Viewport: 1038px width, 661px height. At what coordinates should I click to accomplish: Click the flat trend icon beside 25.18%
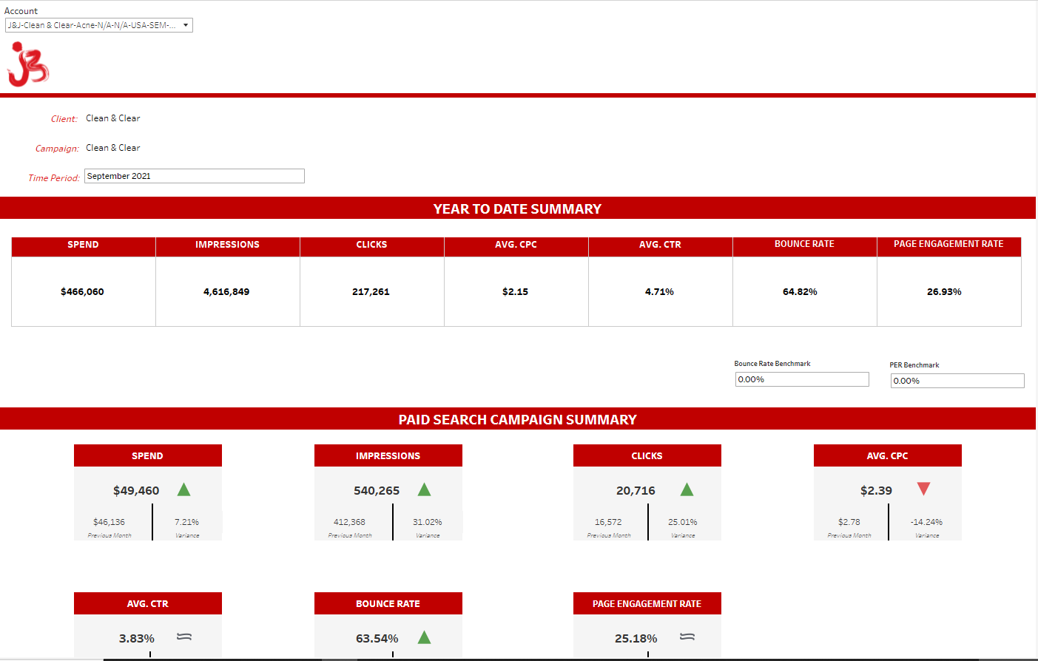[x=687, y=637]
